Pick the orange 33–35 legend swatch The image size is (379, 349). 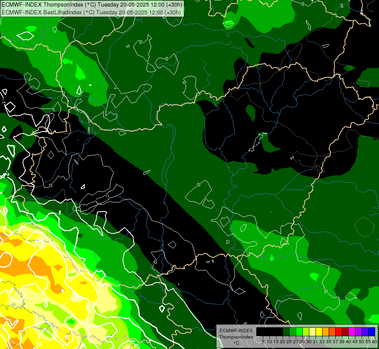tap(326, 332)
